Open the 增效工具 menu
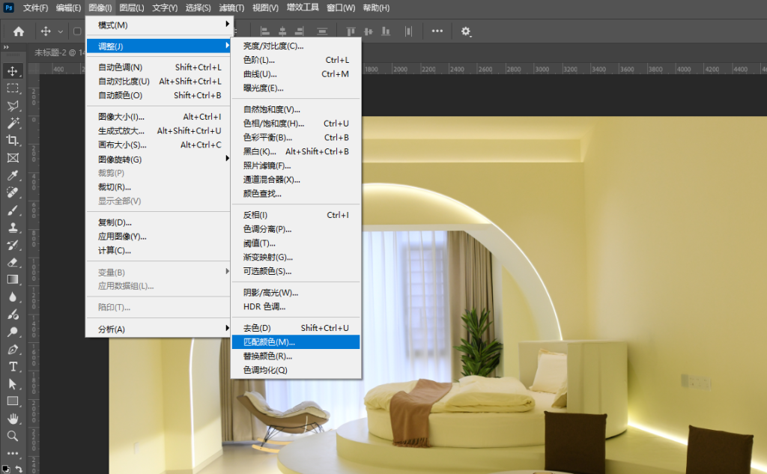The image size is (767, 474). pos(303,7)
